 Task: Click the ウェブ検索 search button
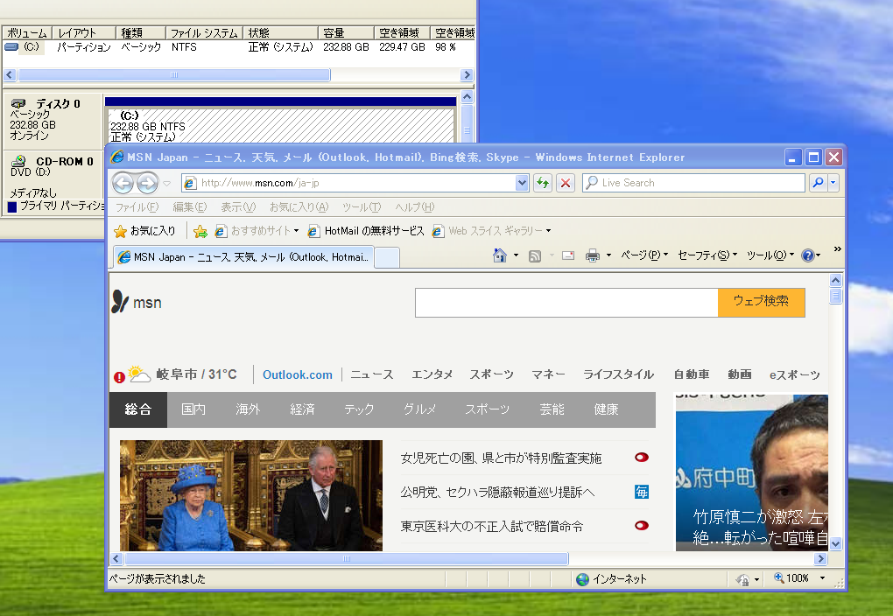pyautogui.click(x=761, y=302)
